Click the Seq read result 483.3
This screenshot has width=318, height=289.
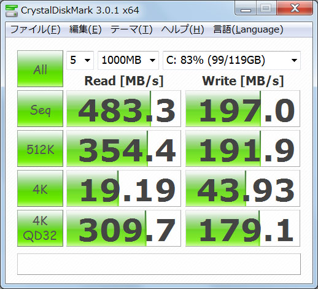[123, 109]
